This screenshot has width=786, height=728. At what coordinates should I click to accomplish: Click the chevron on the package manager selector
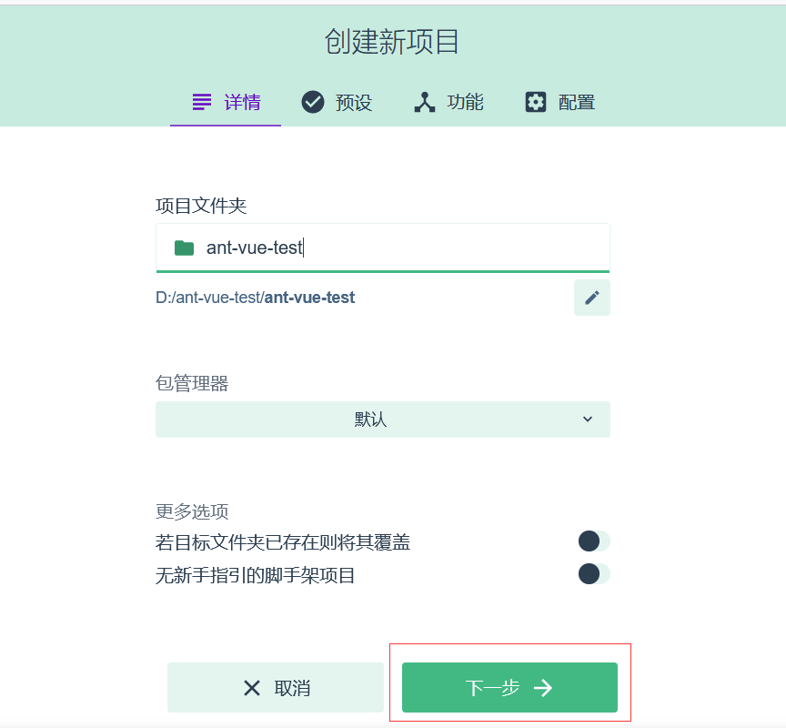point(586,420)
